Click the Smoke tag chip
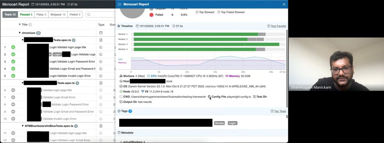 point(220,123)
